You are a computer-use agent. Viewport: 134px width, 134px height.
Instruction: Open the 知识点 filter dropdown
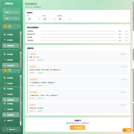click(x=49, y=19)
